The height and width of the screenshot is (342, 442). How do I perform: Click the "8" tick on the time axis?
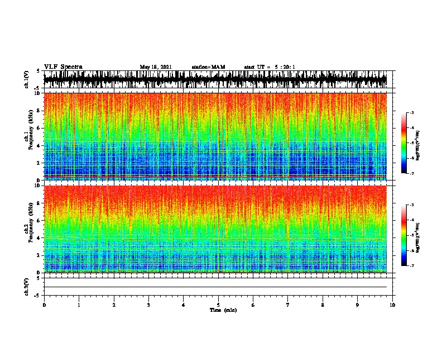[323, 305]
